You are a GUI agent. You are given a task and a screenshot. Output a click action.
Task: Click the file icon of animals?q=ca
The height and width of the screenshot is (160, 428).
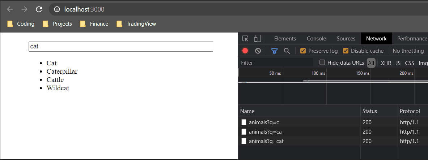tap(244, 132)
